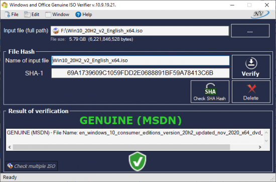Image resolution: width=276 pixels, height=182 pixels.
Task: Click the result box scroll down arrow
Action: [x=266, y=141]
